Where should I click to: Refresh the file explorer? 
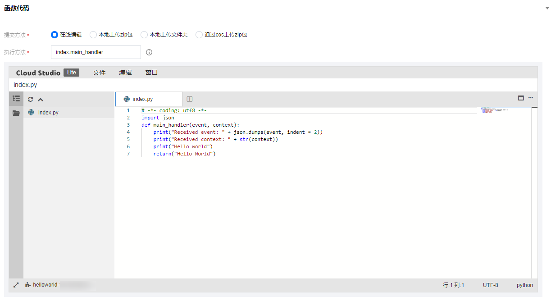(x=31, y=100)
